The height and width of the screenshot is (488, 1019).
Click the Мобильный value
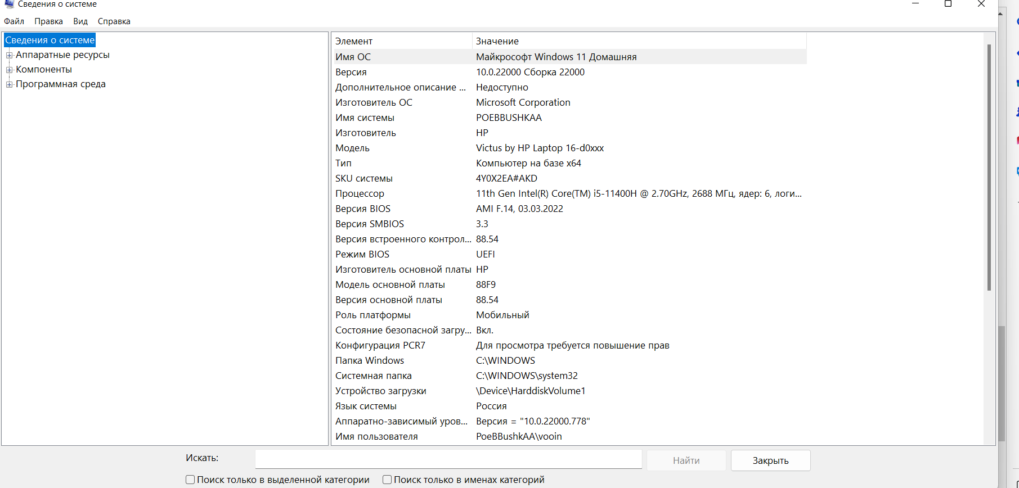(502, 315)
